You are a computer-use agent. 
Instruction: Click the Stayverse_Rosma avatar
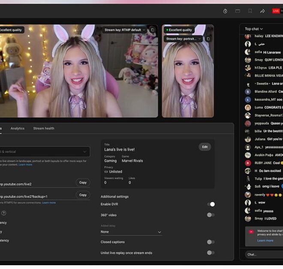[x=248, y=115]
